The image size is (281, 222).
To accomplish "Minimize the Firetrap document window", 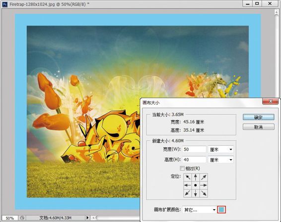I will 248,4.
